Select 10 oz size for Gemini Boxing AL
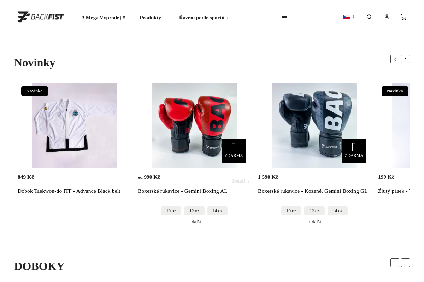 [x=171, y=211]
